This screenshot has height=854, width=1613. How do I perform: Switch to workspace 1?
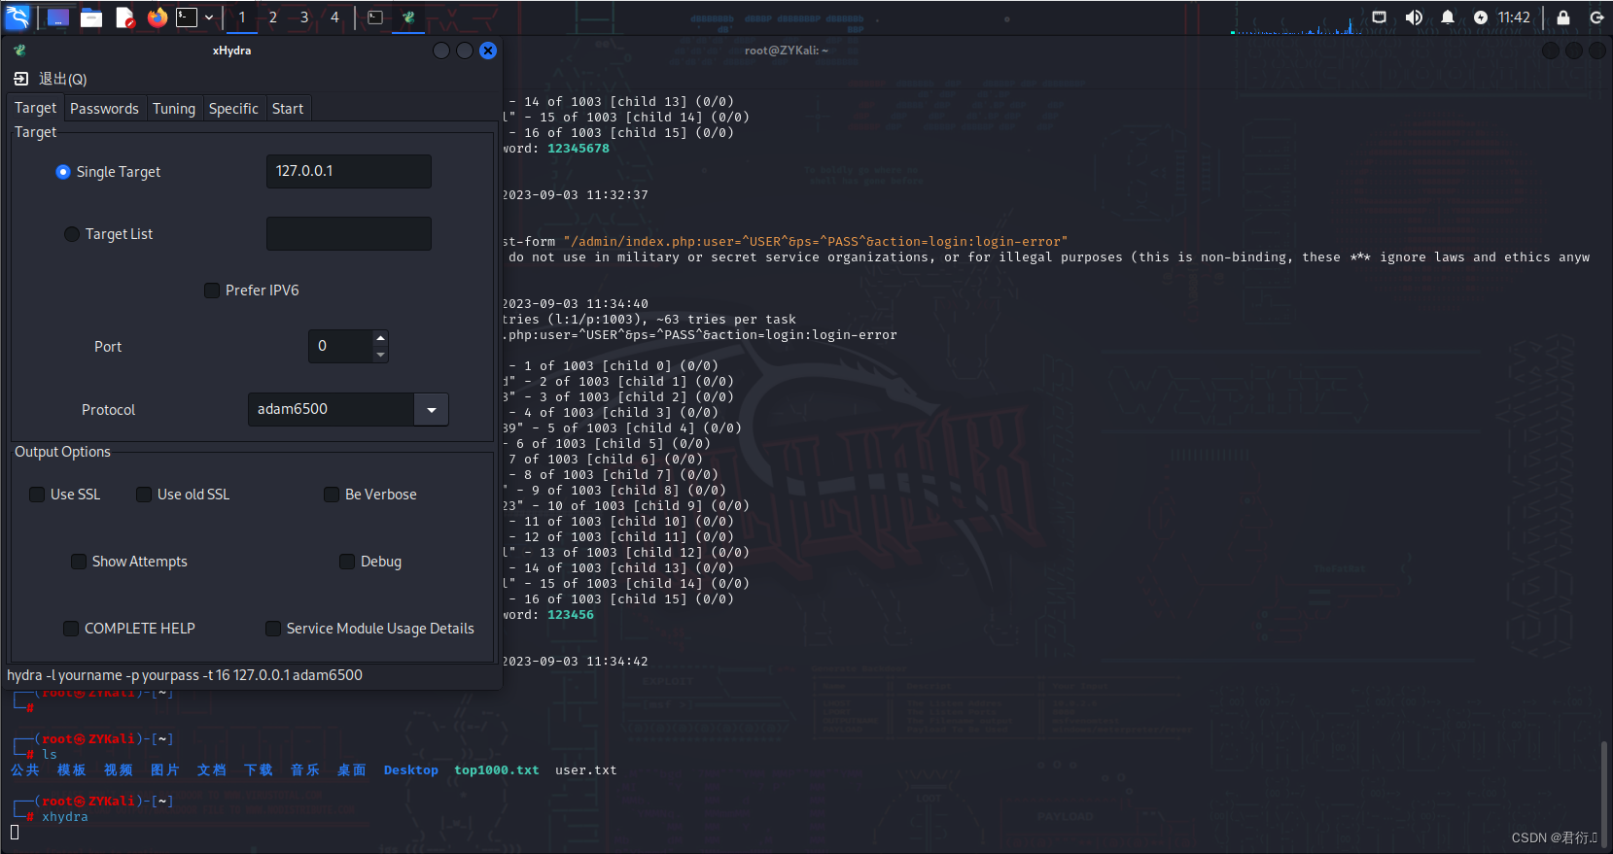242,17
